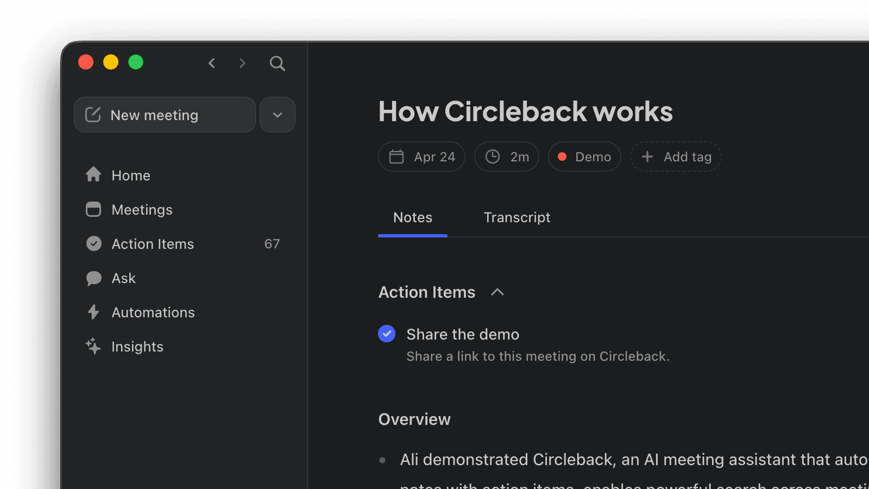869x489 pixels.
Task: Click the Action Items section heading
Action: (427, 292)
